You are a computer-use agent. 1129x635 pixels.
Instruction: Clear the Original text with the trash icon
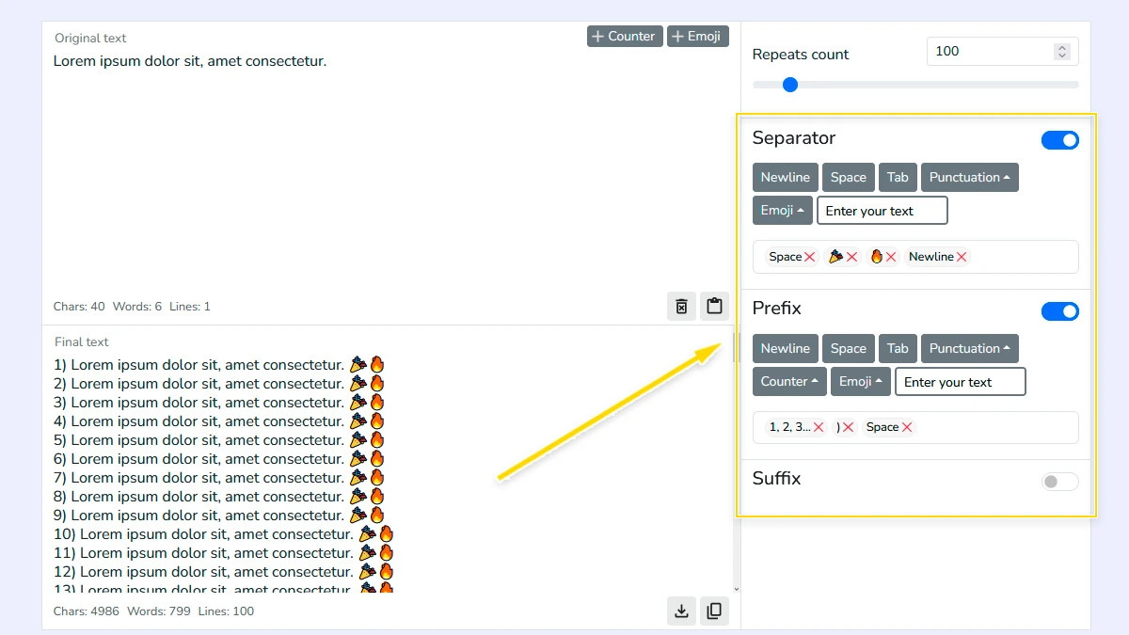tap(681, 306)
